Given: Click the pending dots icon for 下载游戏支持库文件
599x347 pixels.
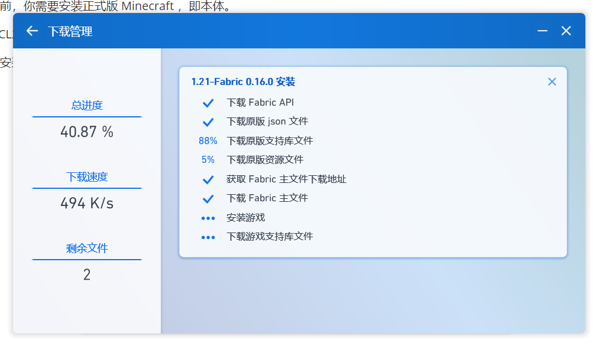Looking at the screenshot, I should tap(208, 237).
